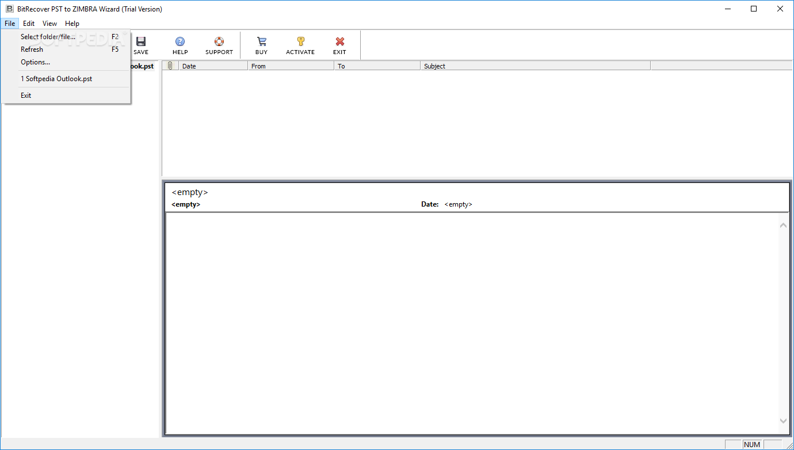Click the Support lifebuoy icon
This screenshot has height=450, width=794.
(x=219, y=41)
